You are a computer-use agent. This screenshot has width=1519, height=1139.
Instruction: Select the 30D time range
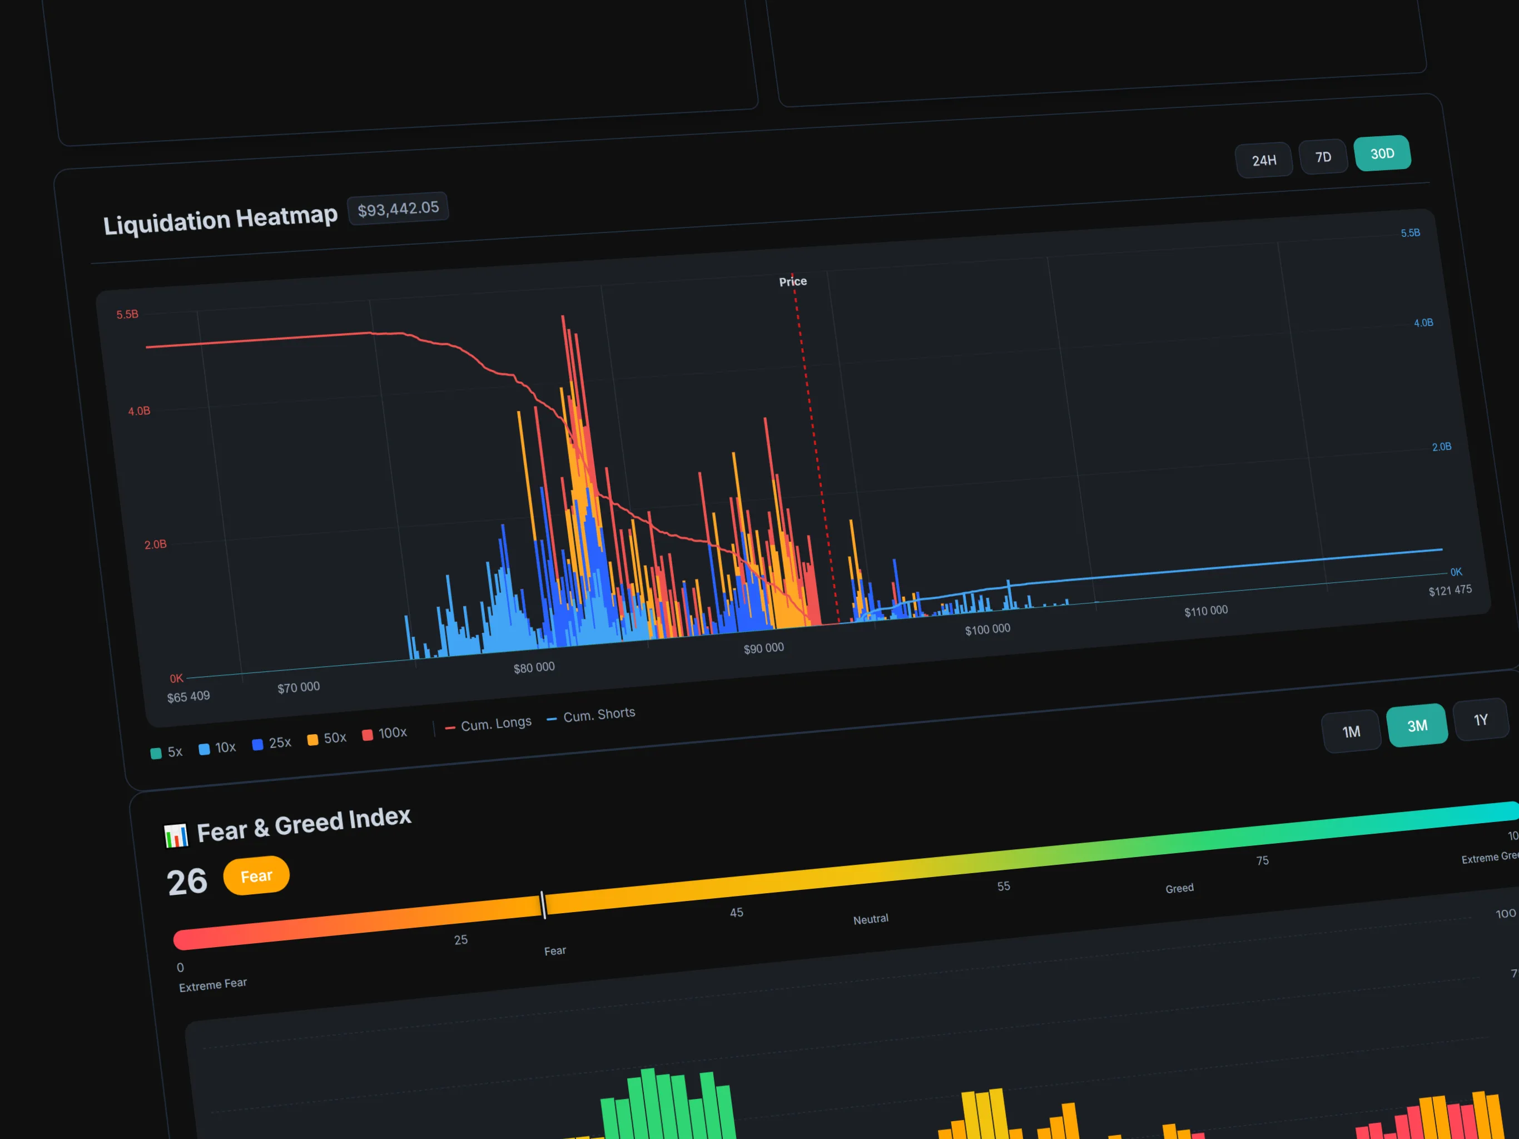[1382, 153]
